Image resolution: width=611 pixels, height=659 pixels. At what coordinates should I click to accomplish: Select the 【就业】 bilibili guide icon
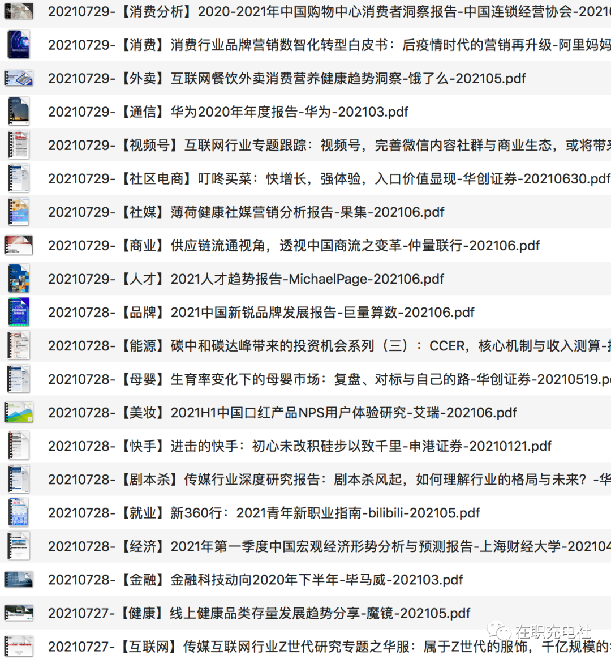click(x=19, y=513)
